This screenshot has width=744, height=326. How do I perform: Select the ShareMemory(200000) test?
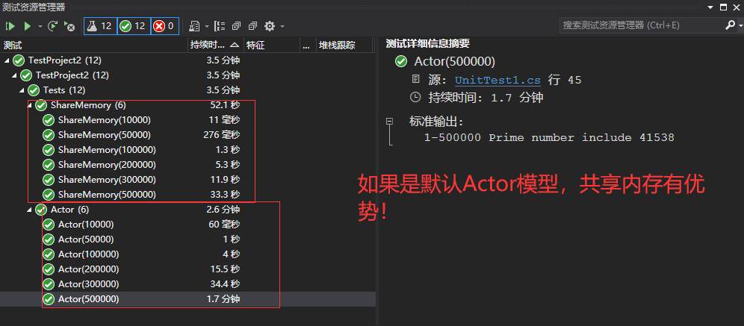click(187, 165)
